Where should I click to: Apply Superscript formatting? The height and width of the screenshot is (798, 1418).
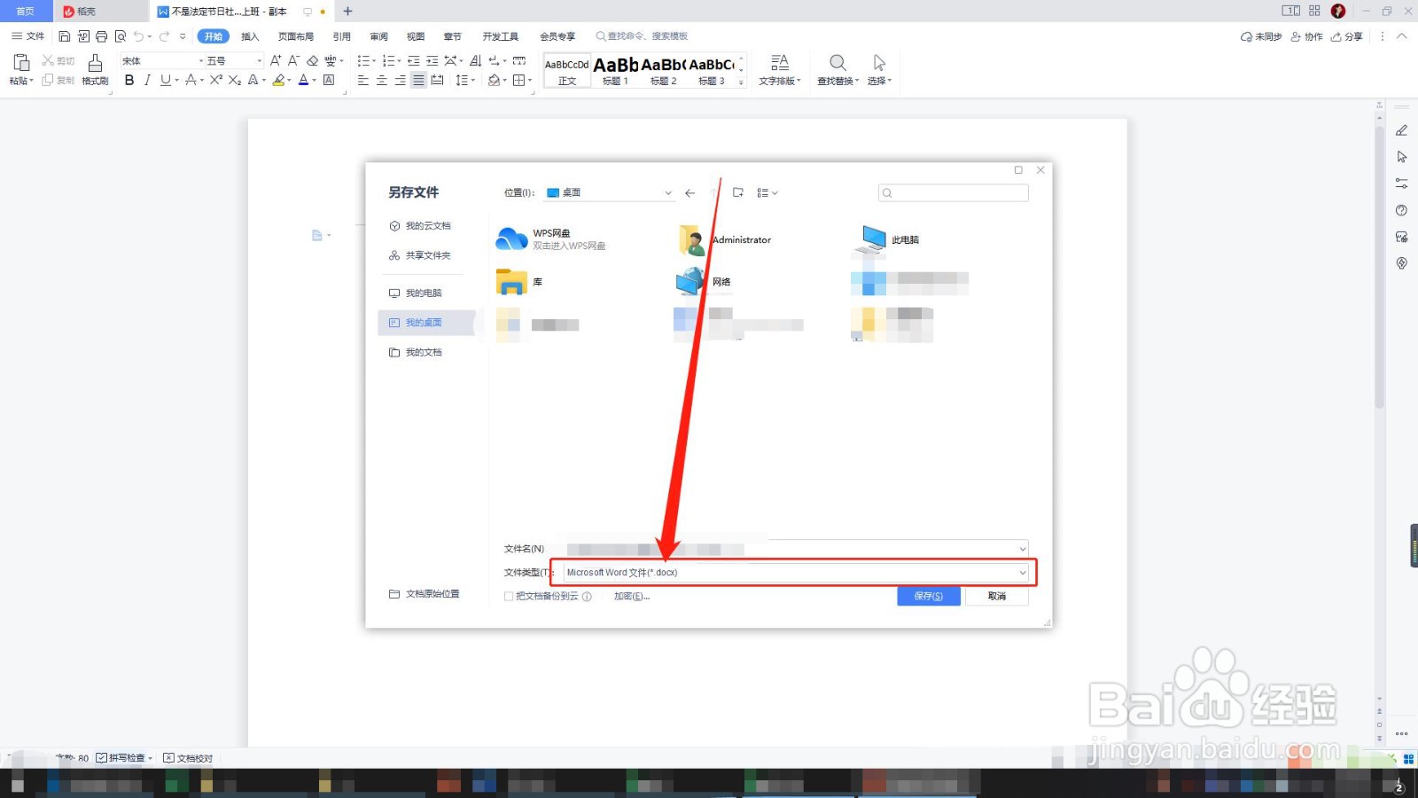click(215, 80)
